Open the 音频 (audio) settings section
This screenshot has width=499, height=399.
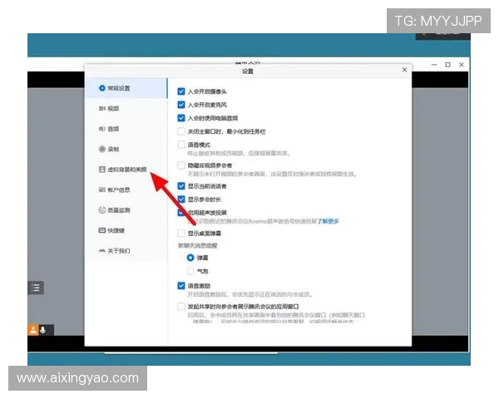(x=126, y=129)
